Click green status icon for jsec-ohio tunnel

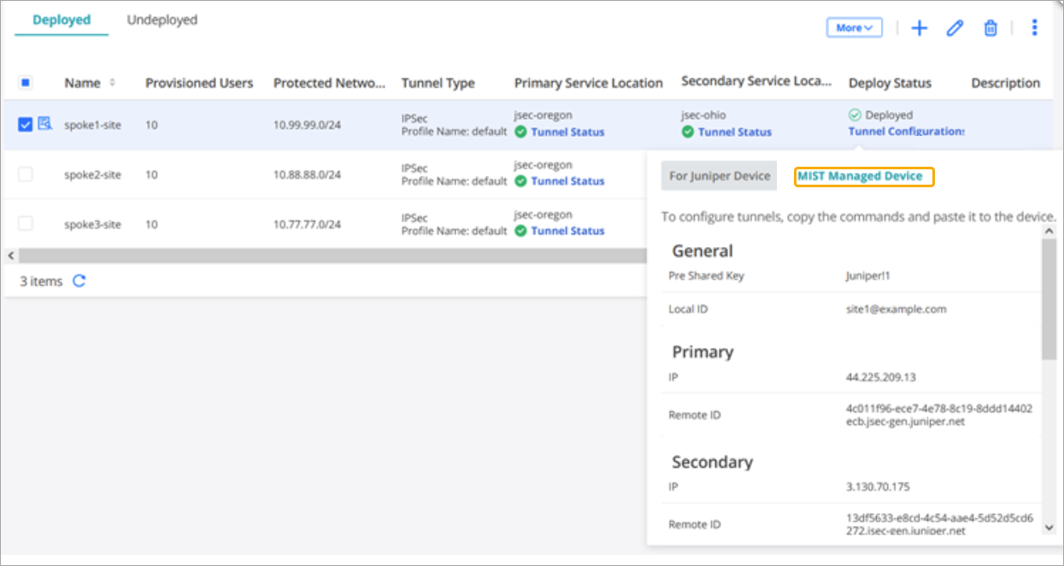[687, 133]
